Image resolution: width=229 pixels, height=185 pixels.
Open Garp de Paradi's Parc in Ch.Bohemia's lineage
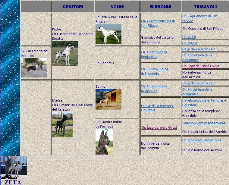(199, 49)
